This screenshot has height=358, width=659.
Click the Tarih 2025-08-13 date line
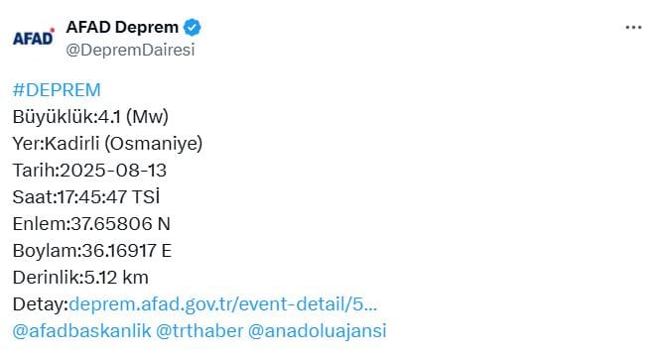pos(89,171)
